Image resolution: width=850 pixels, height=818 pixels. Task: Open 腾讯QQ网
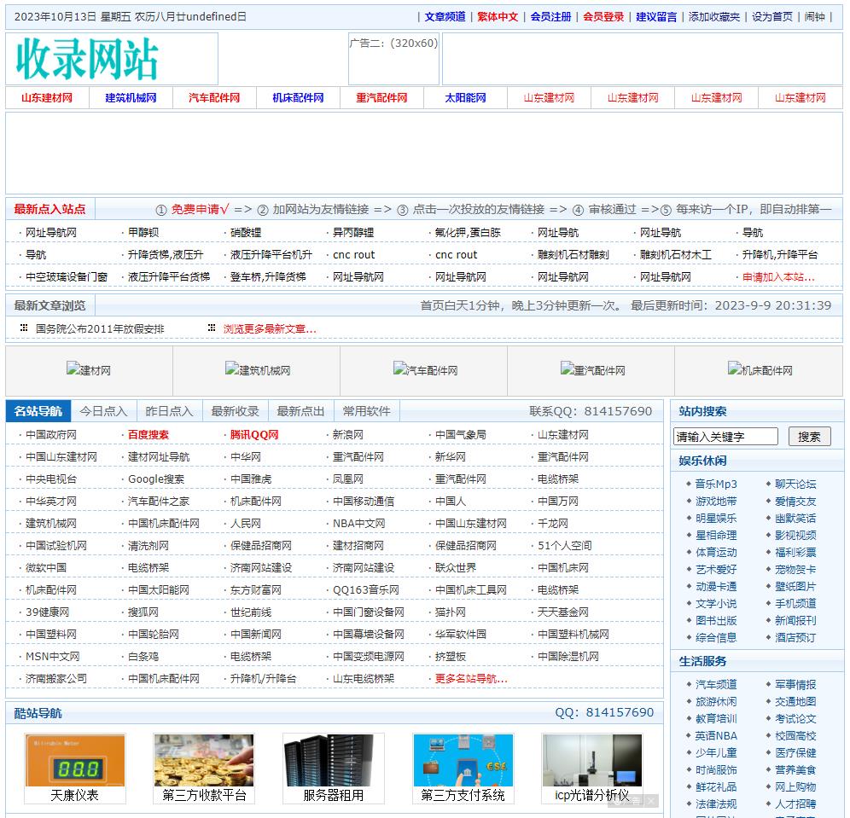point(254,434)
